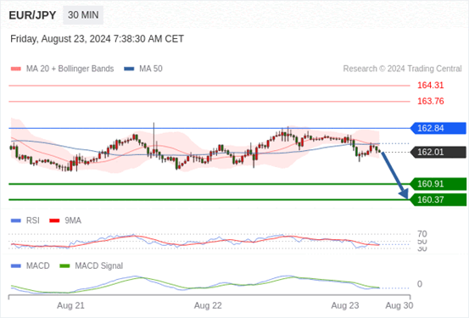Toggle the 9MA legend entry

65,220
